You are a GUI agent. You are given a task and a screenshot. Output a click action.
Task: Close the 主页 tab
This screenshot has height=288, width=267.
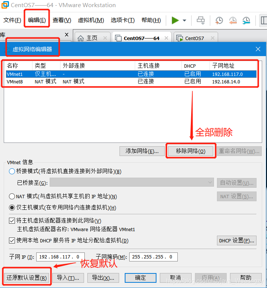click(105, 38)
